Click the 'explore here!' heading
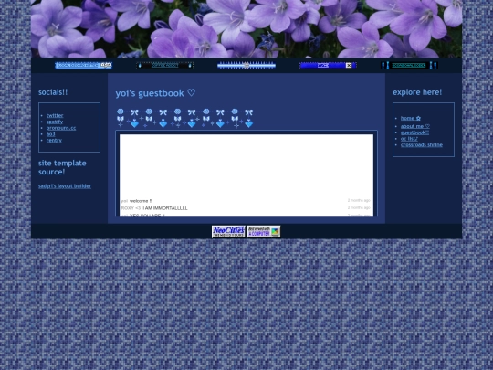Screen dimensions: 493x370 coord(417,92)
